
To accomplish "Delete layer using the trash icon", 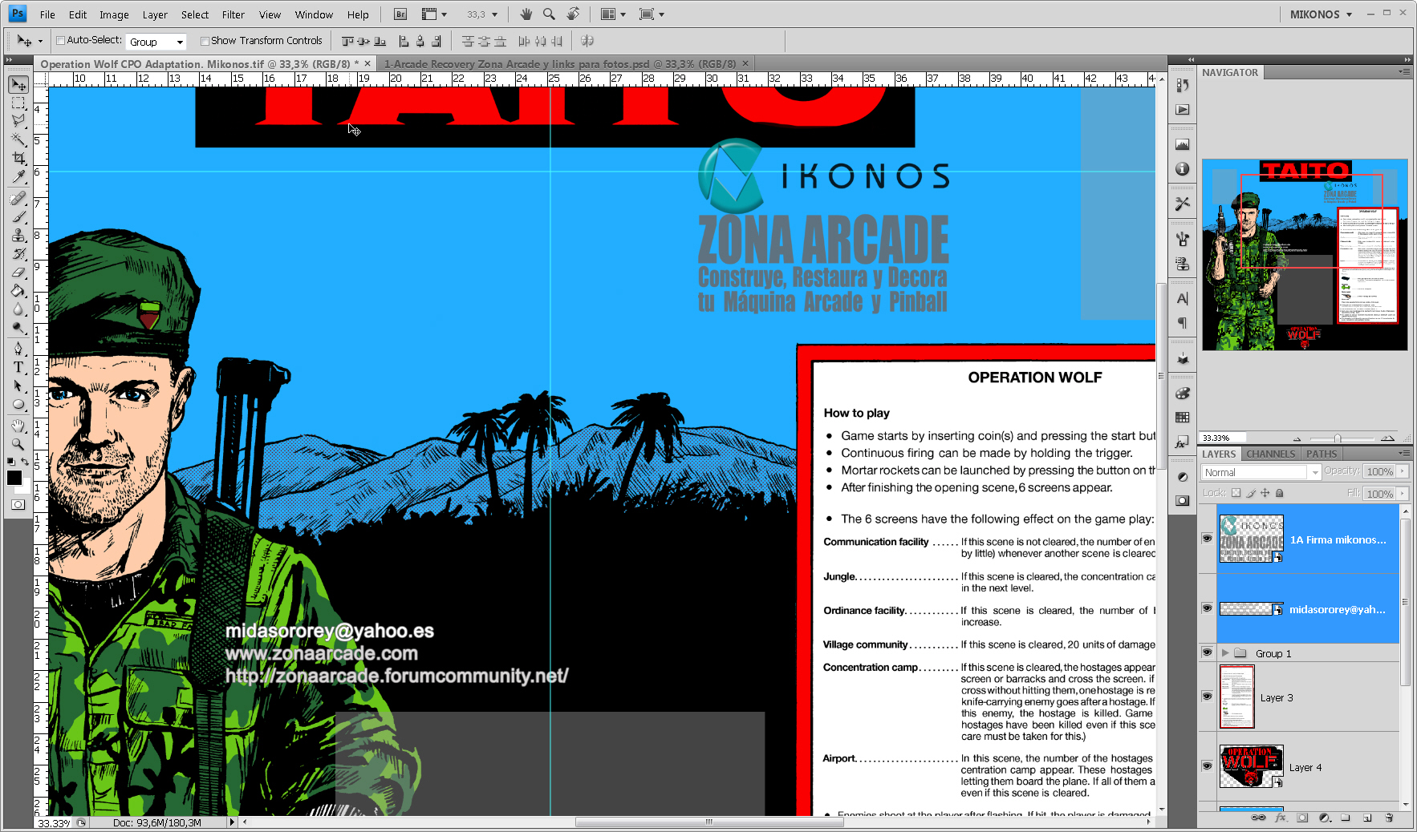I will pos(1389,818).
